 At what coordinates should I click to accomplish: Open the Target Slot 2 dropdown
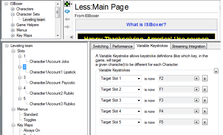(x=139, y=90)
